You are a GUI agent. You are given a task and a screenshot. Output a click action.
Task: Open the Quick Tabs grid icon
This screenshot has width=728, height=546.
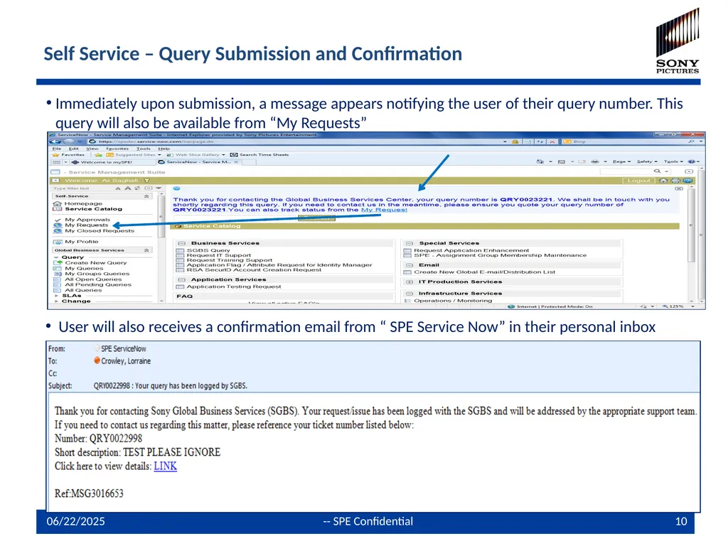57,162
